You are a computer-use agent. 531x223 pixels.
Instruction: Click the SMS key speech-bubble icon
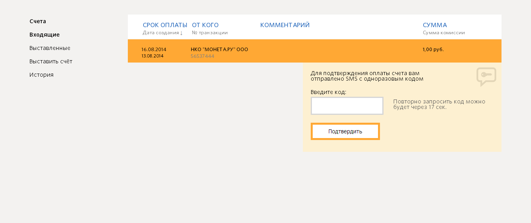(486, 77)
